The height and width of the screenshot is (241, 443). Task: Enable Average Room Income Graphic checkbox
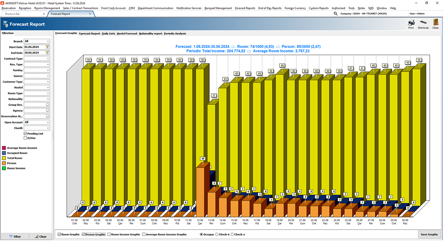(x=144, y=234)
